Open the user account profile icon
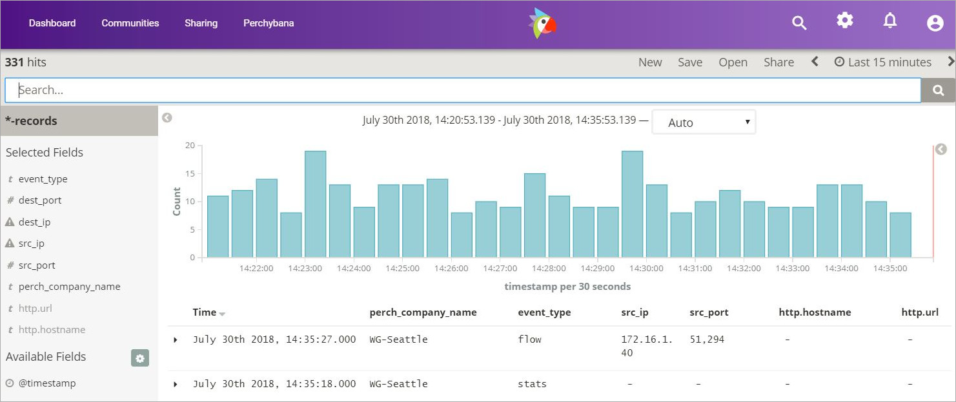The width and height of the screenshot is (956, 402). point(935,23)
